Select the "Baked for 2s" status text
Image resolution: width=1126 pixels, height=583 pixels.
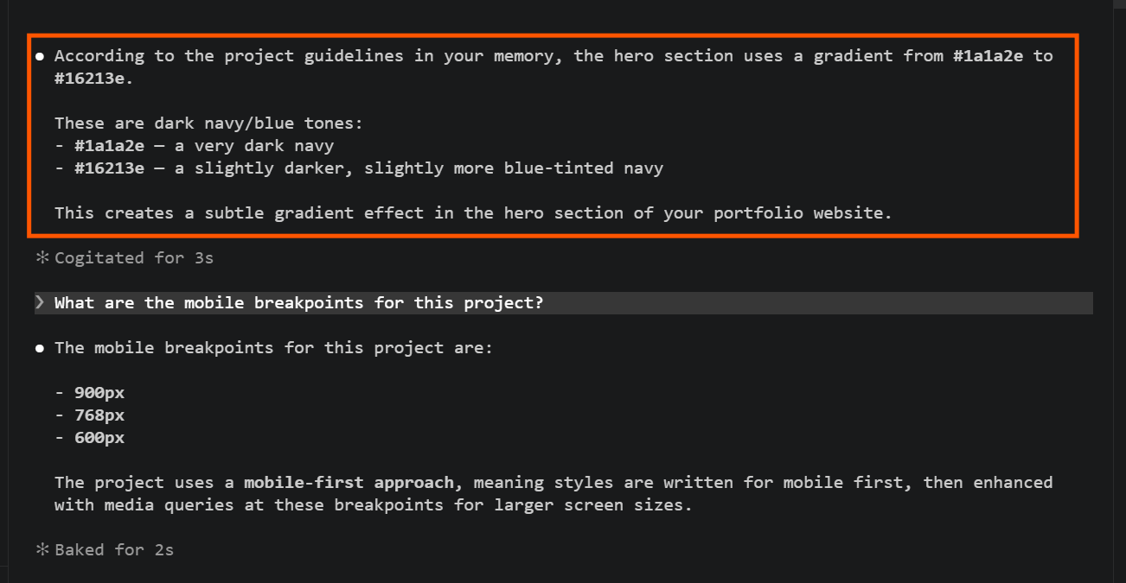pyautogui.click(x=114, y=549)
